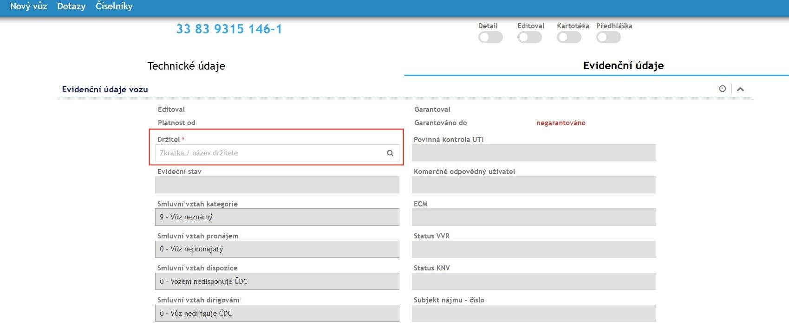Open the Smluvní vztah kategorie field
Screen dimensions: 789x327
(x=277, y=217)
